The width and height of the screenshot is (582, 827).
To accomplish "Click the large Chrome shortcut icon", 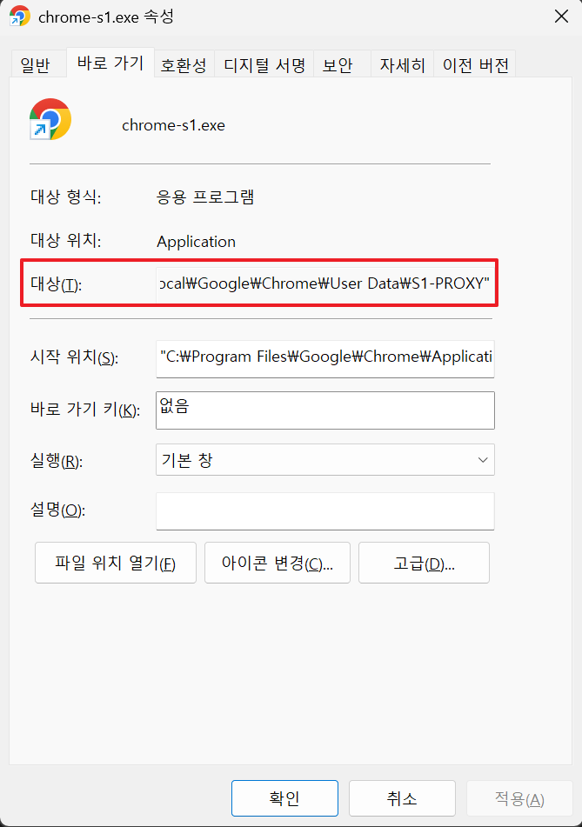I will tap(50, 120).
